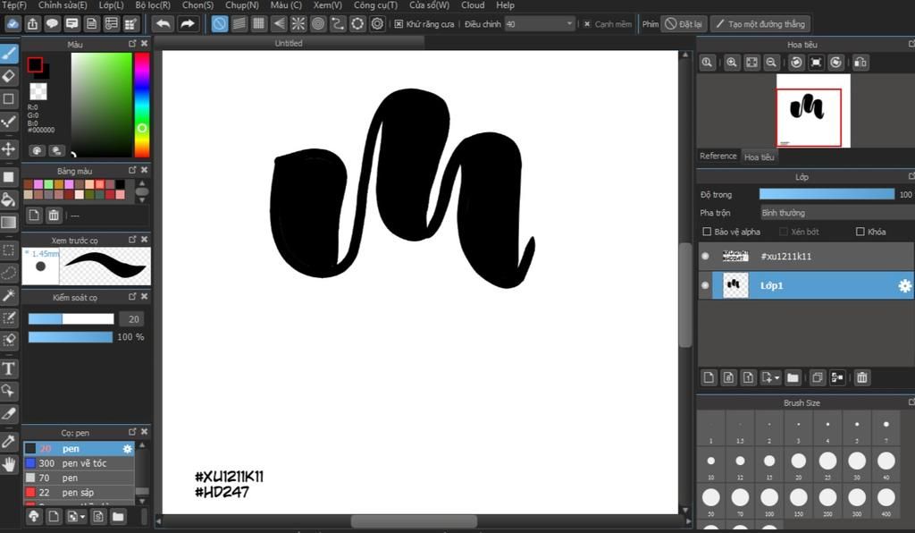Switch to the Reference tab
915x533 pixels.
(x=718, y=156)
